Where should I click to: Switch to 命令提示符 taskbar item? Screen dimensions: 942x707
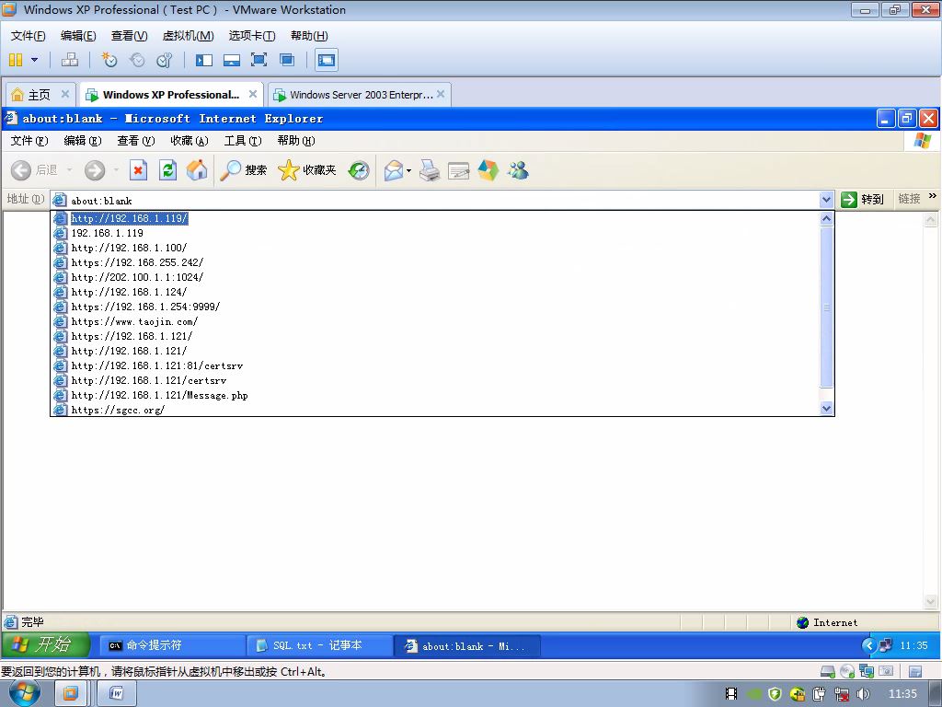(x=172, y=645)
